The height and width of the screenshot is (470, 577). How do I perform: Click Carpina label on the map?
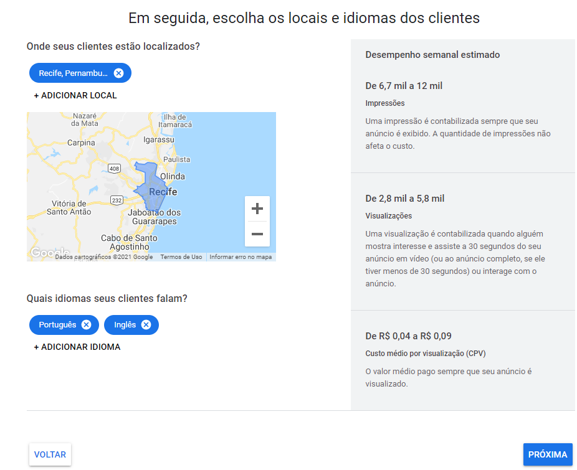click(81, 143)
